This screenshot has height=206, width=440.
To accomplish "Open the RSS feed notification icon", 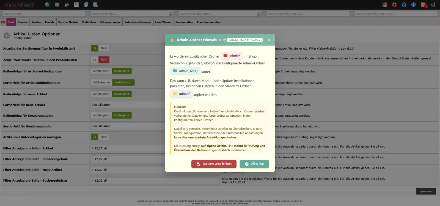I will point(424,5).
